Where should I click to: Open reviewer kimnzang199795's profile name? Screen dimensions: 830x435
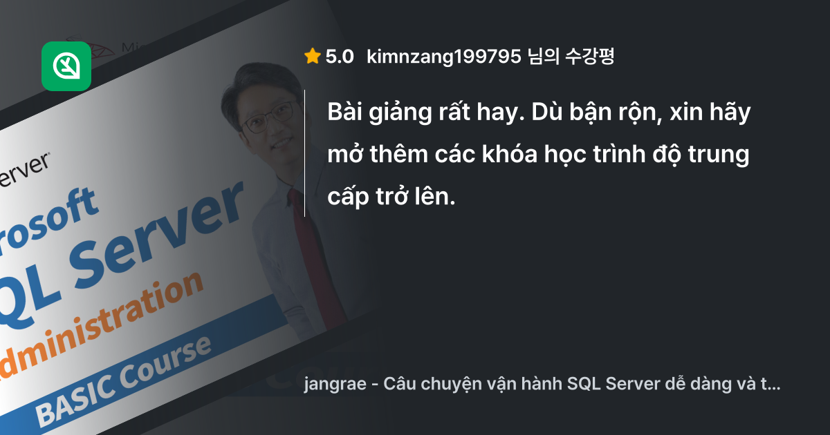click(443, 57)
